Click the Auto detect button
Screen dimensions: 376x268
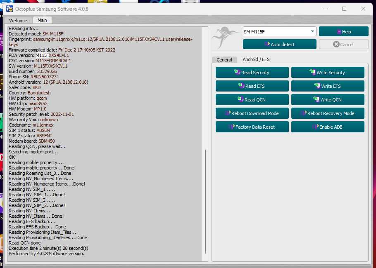tap(279, 44)
